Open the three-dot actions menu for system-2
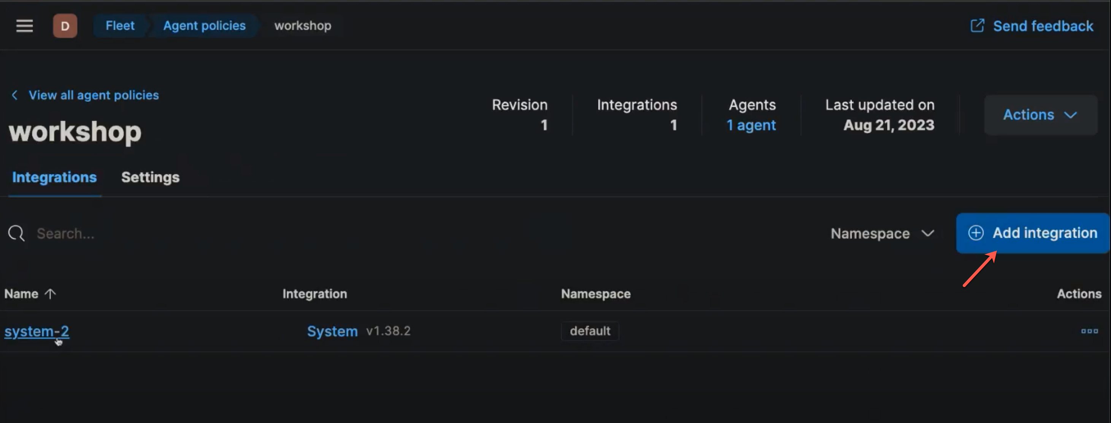Image resolution: width=1111 pixels, height=423 pixels. click(x=1090, y=331)
